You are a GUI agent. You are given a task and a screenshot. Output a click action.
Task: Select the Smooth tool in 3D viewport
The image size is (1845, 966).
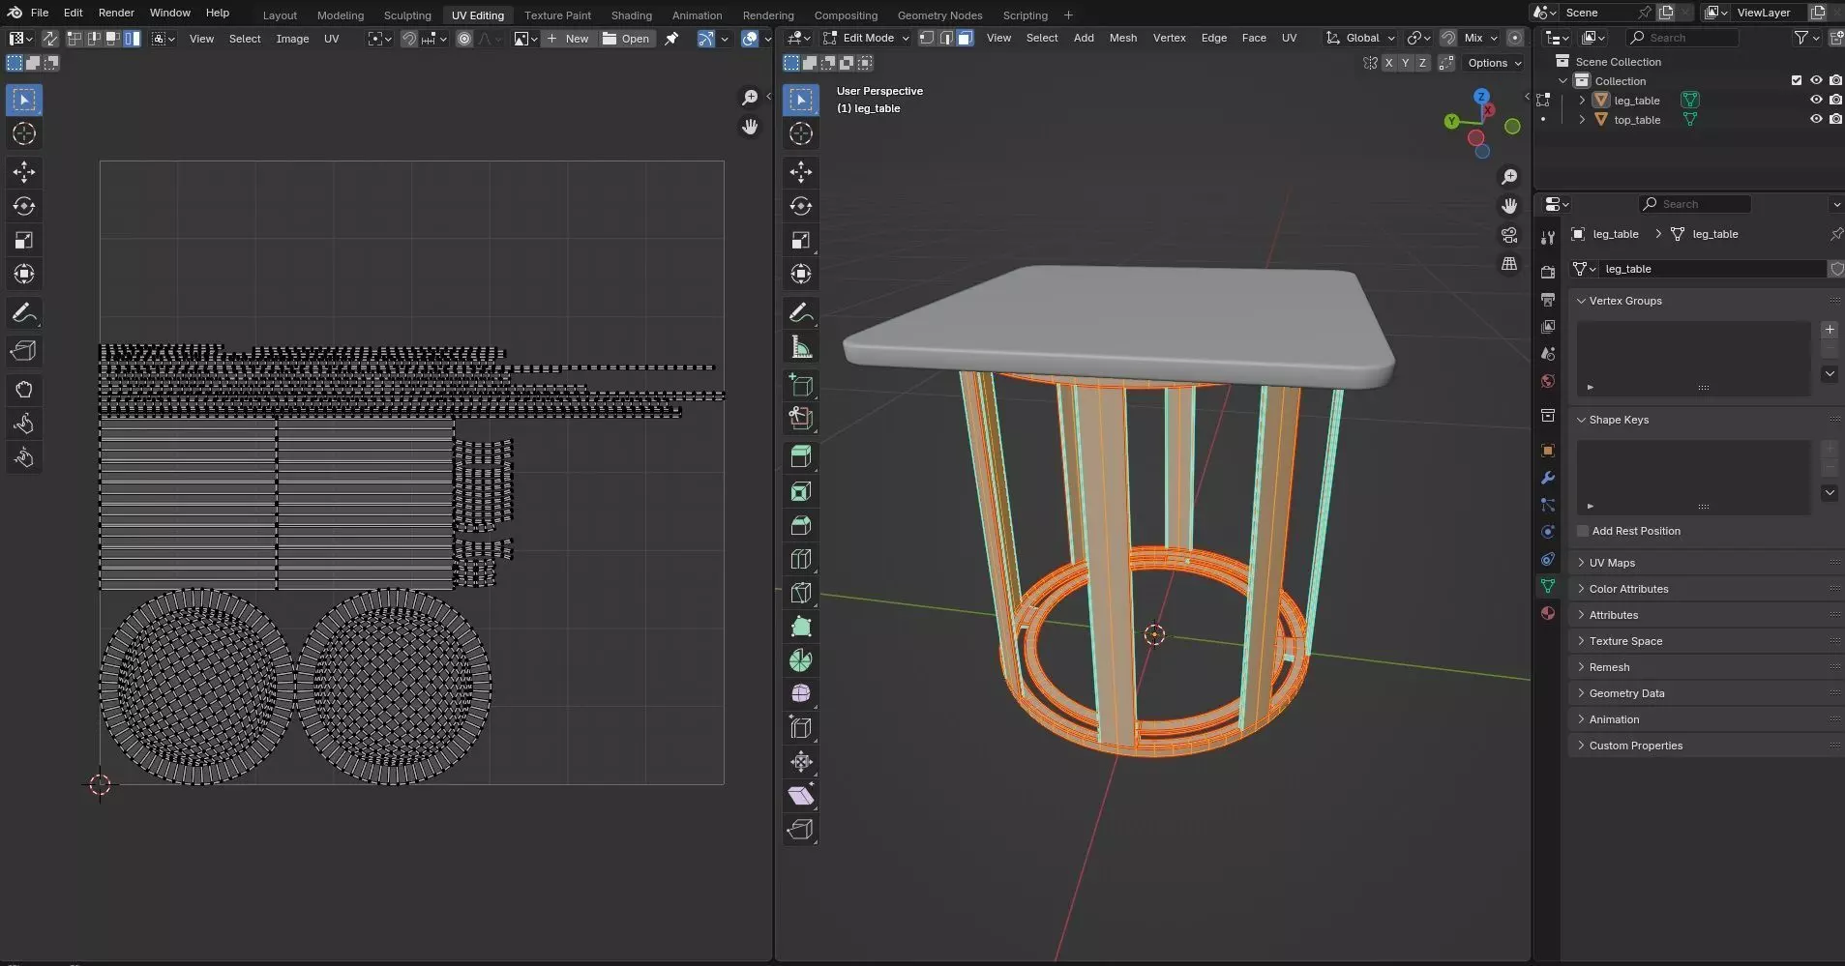pos(801,694)
